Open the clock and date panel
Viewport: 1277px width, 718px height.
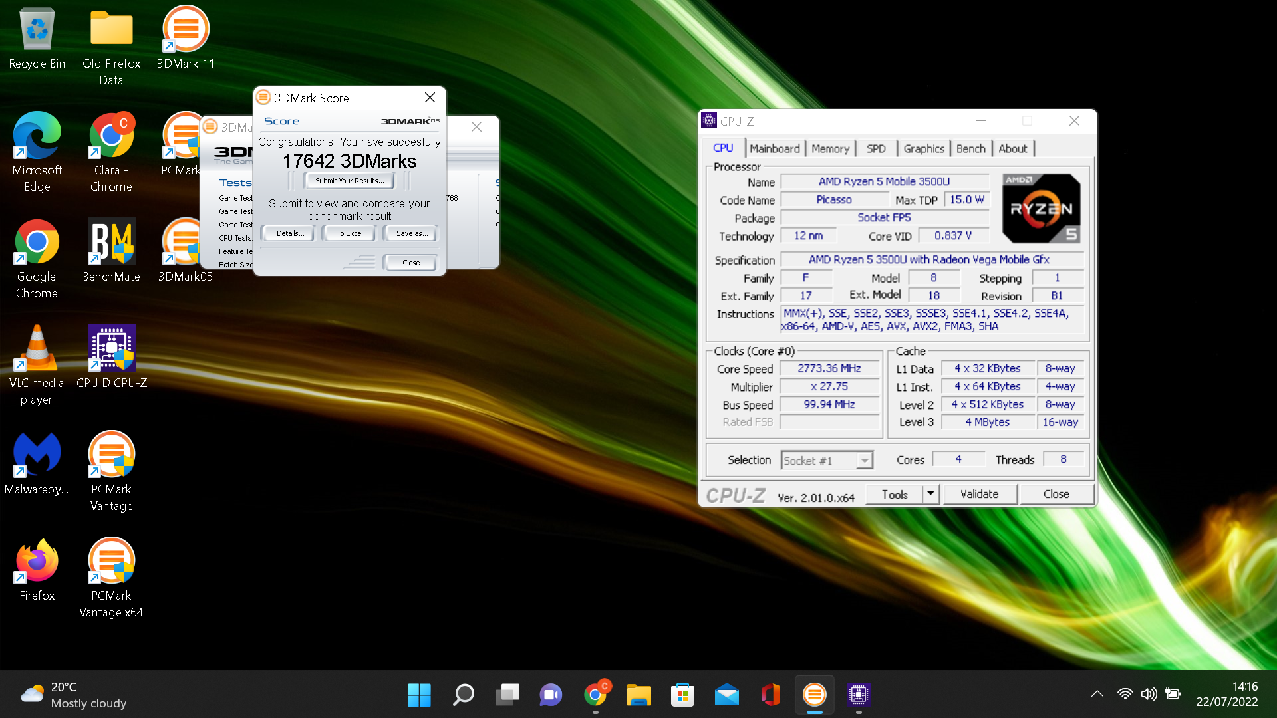click(1227, 694)
